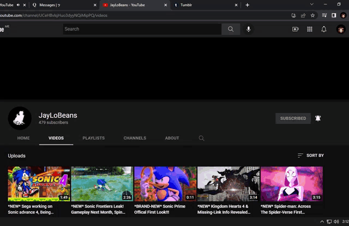This screenshot has width=349, height=226.
Task: Bookmark this page with star icon
Action: [x=312, y=15]
